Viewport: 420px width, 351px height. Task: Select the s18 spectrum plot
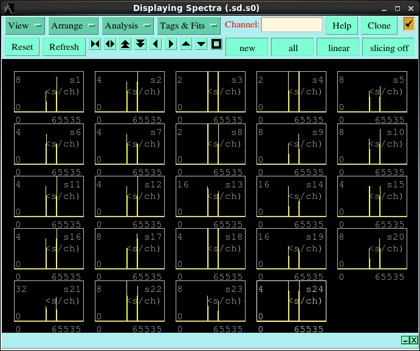coord(211,249)
